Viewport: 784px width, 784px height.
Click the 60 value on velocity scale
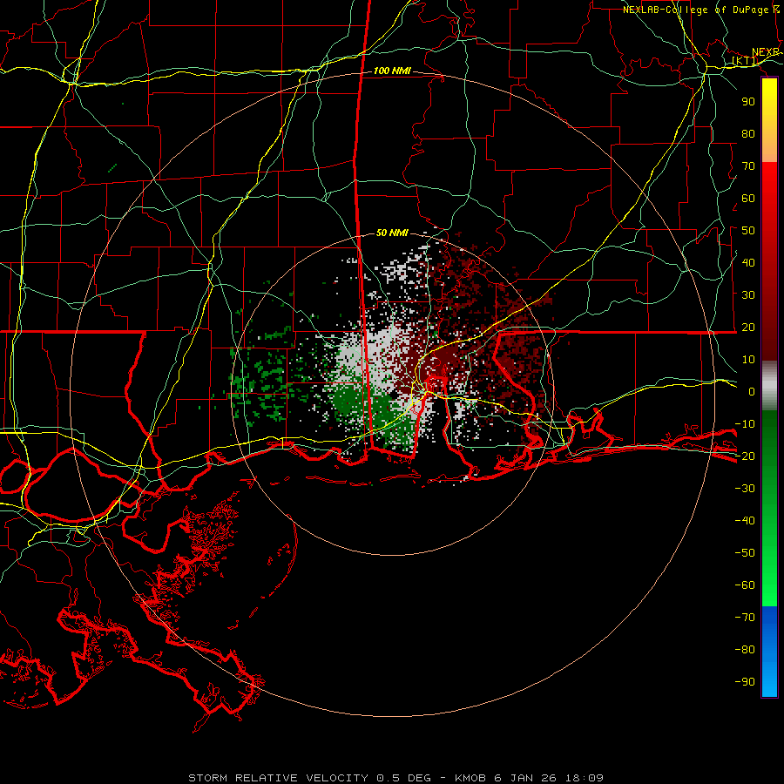pyautogui.click(x=748, y=198)
